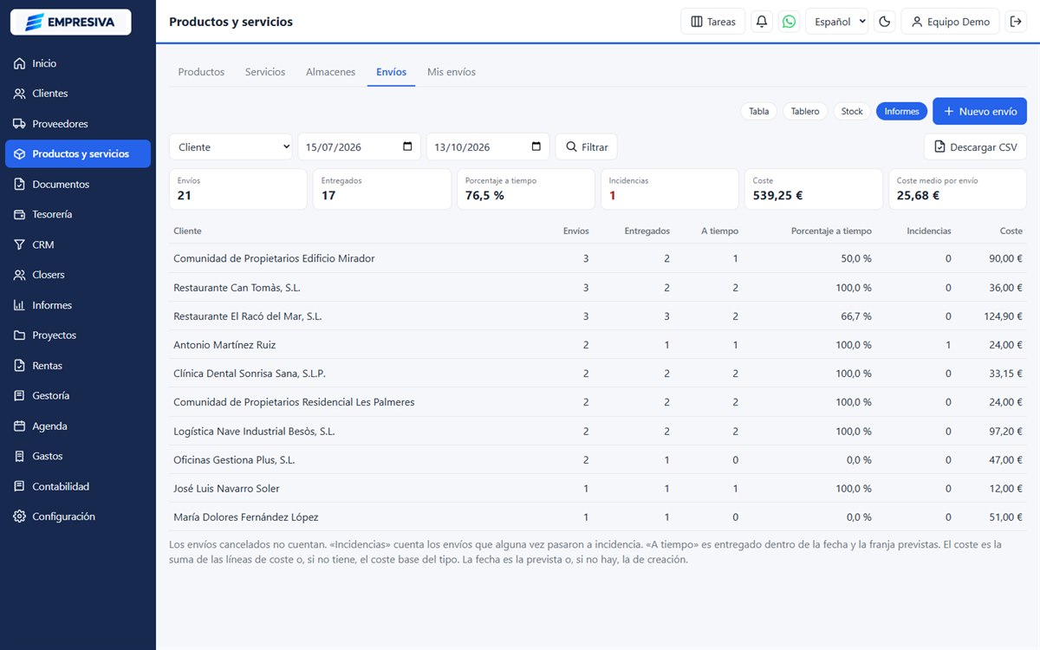
Task: Click the end date field 13/10/2026
Action: tap(488, 147)
